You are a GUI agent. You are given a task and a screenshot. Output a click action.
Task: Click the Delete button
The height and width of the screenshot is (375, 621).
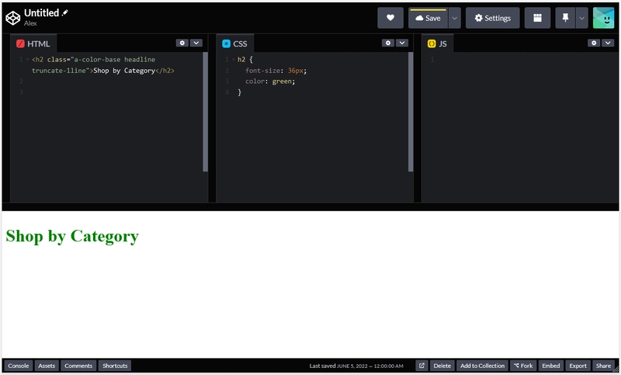[x=442, y=366]
